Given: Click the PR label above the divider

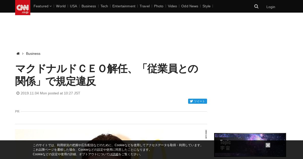Looking at the screenshot, I should click(x=17, y=111).
